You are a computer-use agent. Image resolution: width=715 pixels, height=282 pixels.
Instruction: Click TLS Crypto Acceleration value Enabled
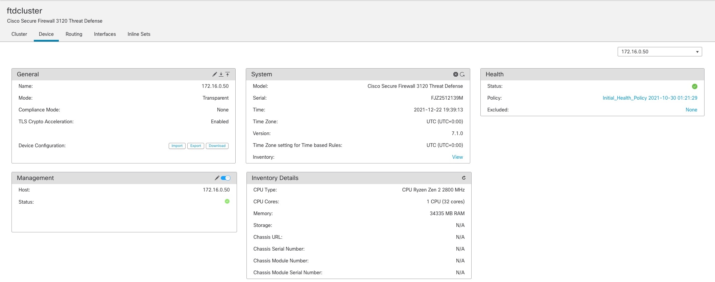tap(220, 122)
